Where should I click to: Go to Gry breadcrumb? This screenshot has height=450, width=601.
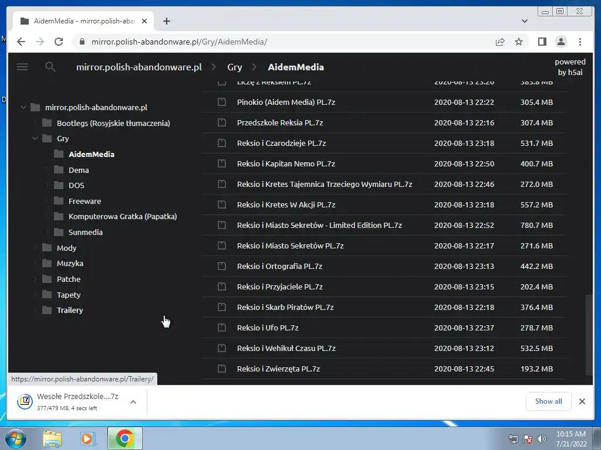235,67
